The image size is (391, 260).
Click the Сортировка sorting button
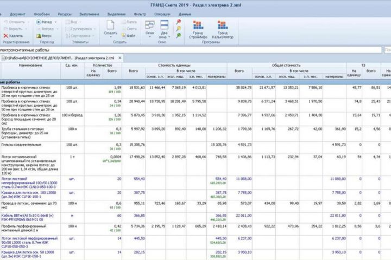78,36
